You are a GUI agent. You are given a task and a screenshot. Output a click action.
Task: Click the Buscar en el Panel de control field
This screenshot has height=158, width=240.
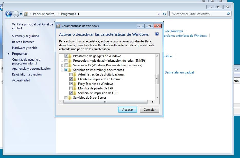pyautogui.click(x=198, y=14)
